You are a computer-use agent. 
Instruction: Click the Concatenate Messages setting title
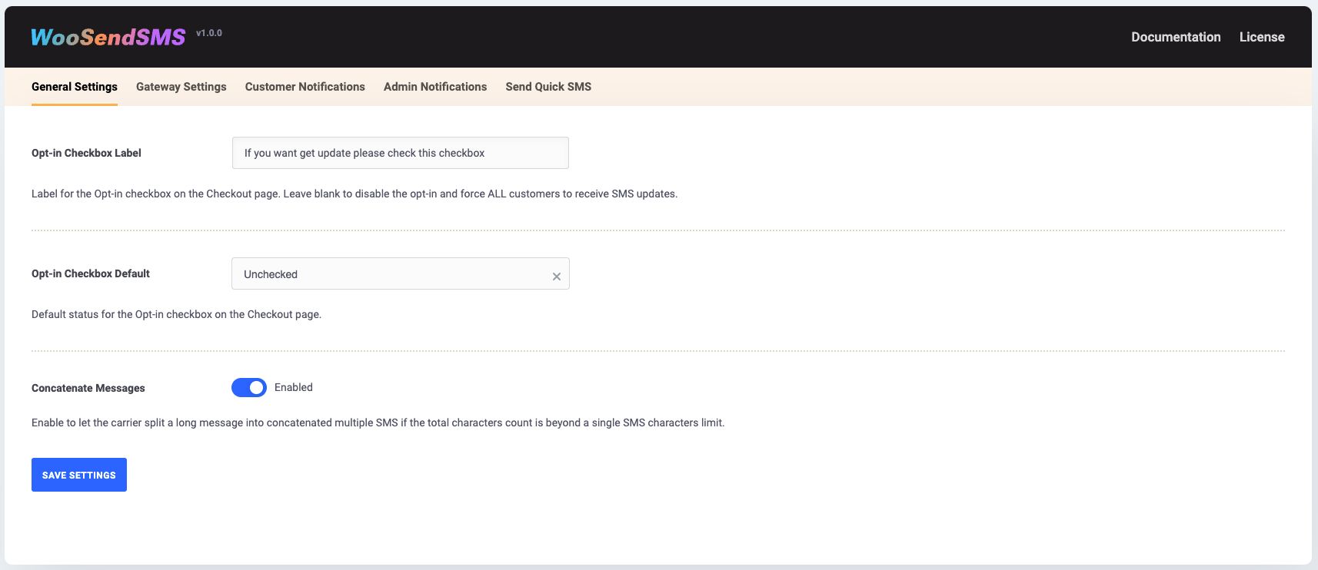[x=88, y=388]
